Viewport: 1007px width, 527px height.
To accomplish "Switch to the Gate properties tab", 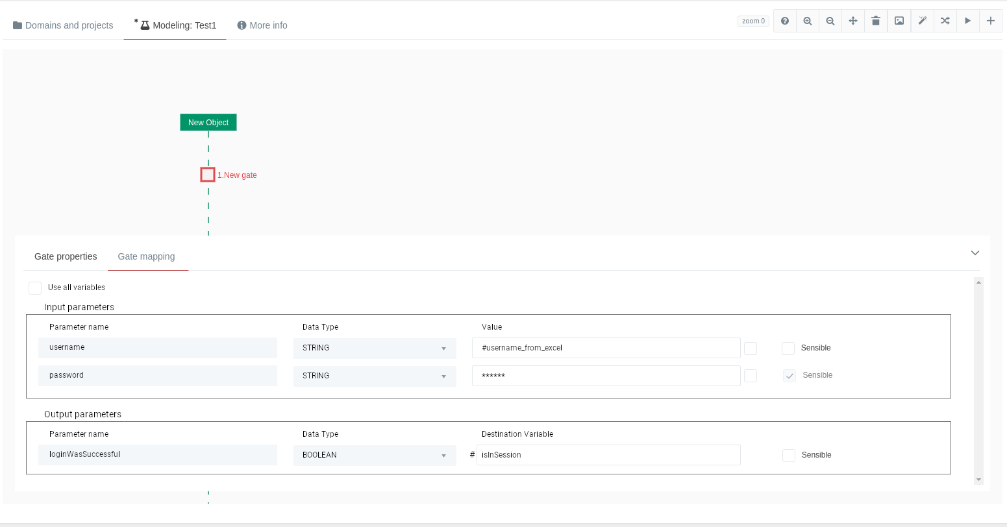I will click(x=66, y=256).
